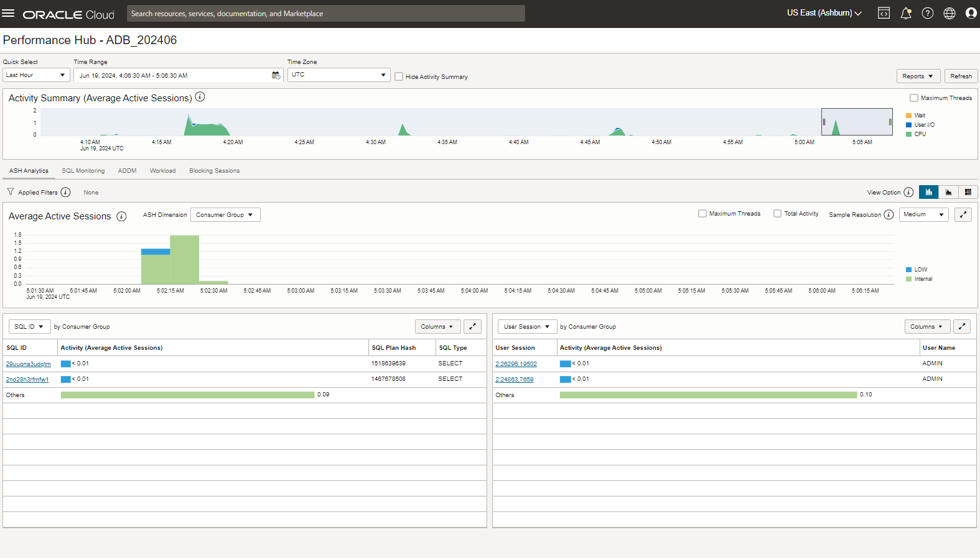Image resolution: width=980 pixels, height=558 pixels.
Task: Click the Applied Filters funnel icon
Action: pyautogui.click(x=11, y=192)
